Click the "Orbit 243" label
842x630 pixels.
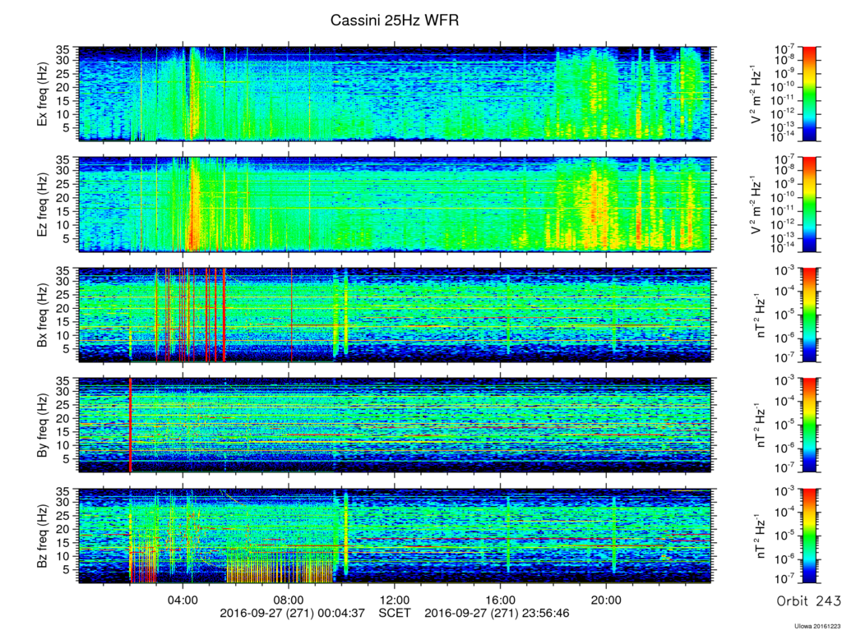click(x=809, y=601)
